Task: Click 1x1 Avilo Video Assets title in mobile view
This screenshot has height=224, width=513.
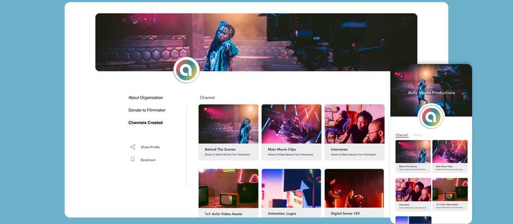Action: 447,204
